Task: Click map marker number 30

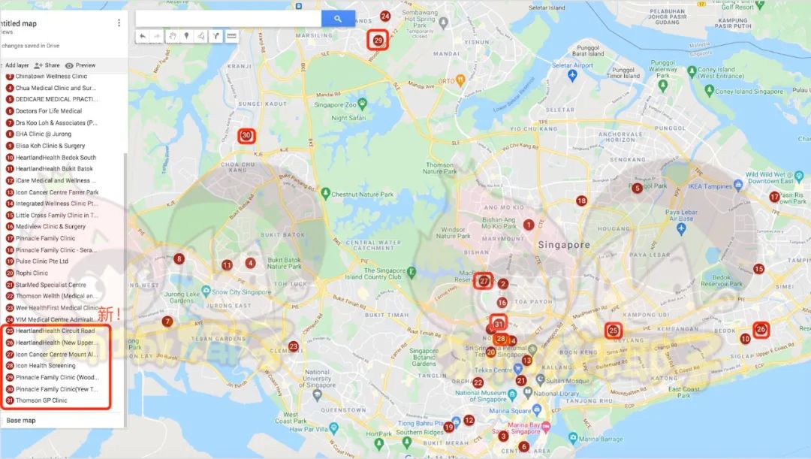Action: [x=246, y=135]
